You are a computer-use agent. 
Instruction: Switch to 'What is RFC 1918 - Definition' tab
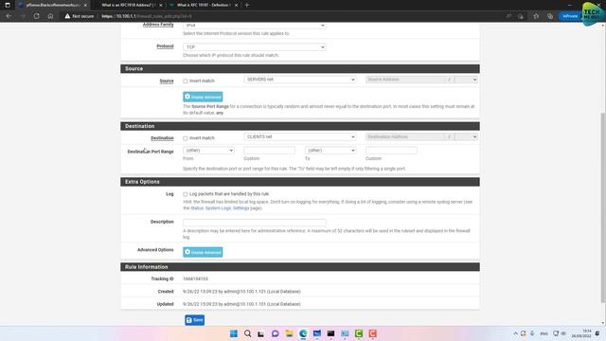pos(203,5)
